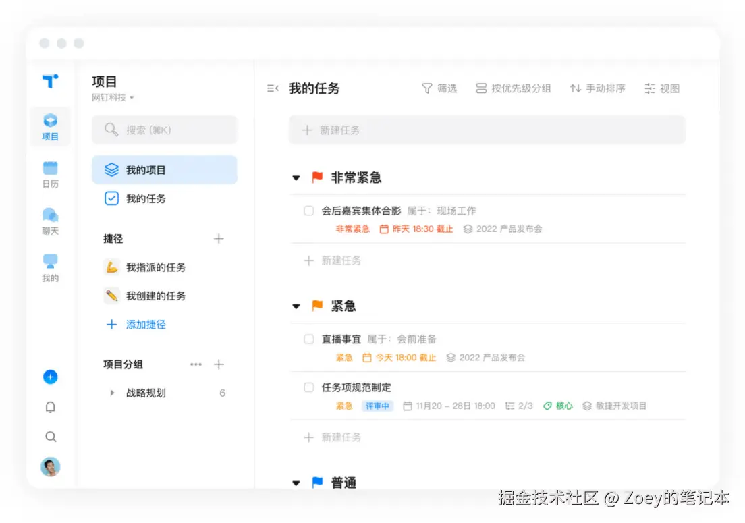Open the 任务项规范制定 task title

coord(356,387)
